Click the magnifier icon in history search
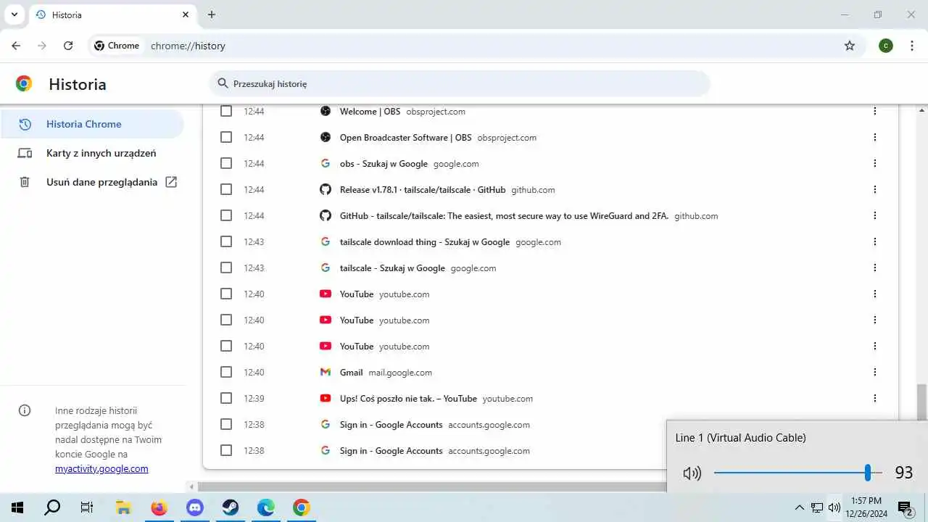 [x=223, y=83]
